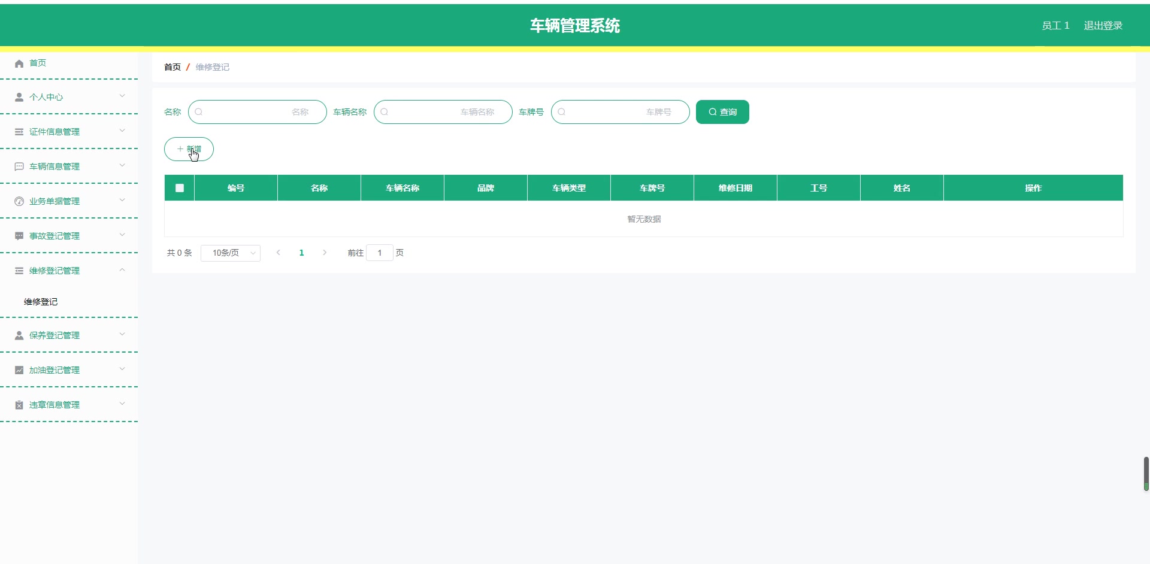Navigate to 首页 via the breadcrumb
This screenshot has height=564, width=1150.
point(171,66)
